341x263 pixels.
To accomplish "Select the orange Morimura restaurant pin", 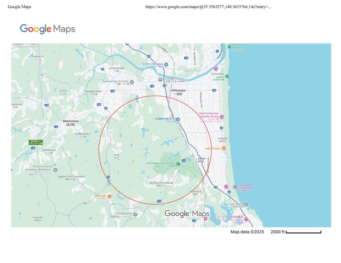I will point(109,196).
